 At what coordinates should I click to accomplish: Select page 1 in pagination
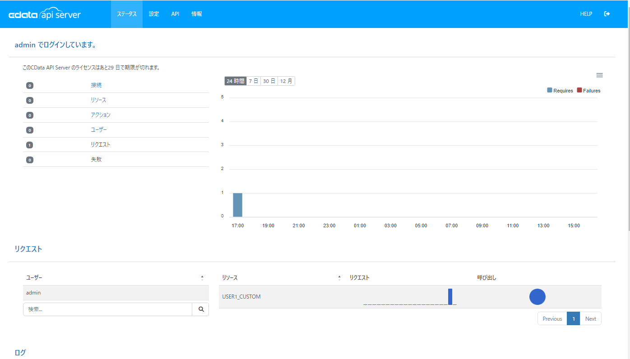pos(574,319)
